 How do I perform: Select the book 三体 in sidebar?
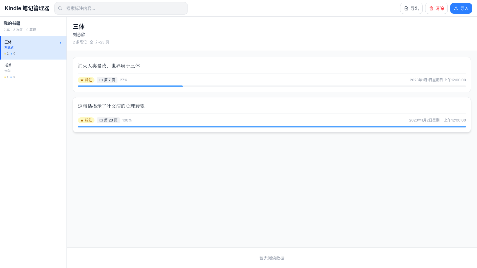pos(33,48)
